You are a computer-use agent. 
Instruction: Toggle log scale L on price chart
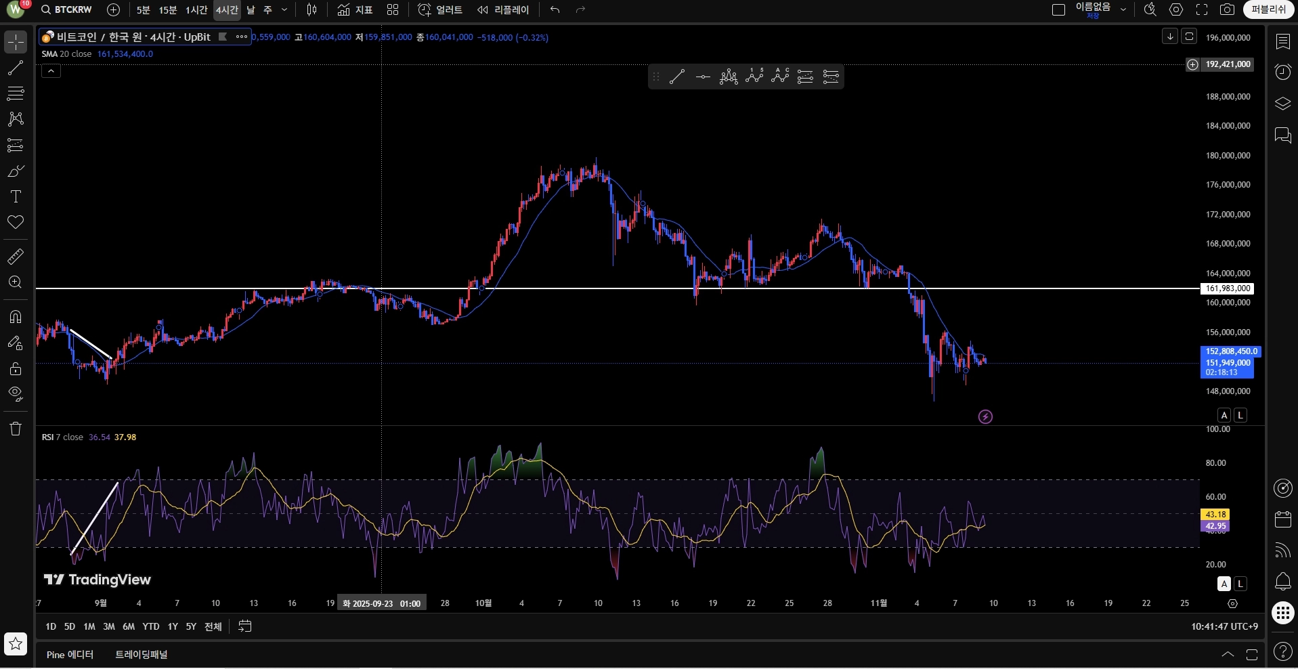click(x=1240, y=415)
